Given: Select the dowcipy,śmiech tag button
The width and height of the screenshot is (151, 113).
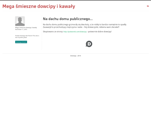Looking at the screenshot, I should coord(21,42).
